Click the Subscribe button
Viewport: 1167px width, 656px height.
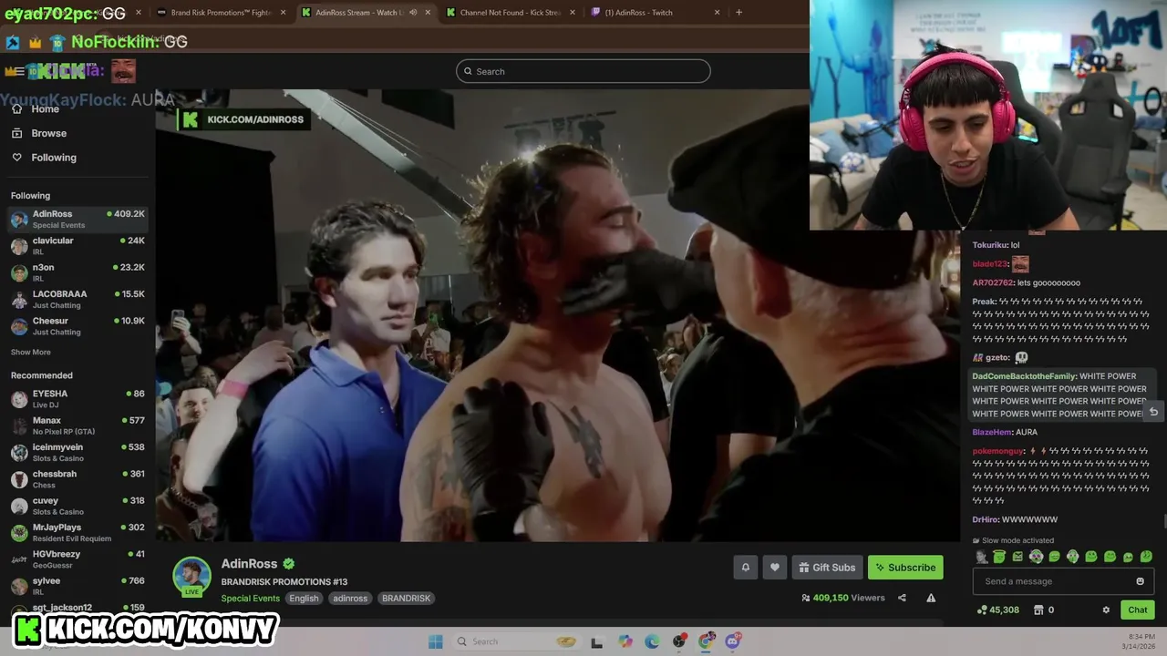pyautogui.click(x=905, y=568)
